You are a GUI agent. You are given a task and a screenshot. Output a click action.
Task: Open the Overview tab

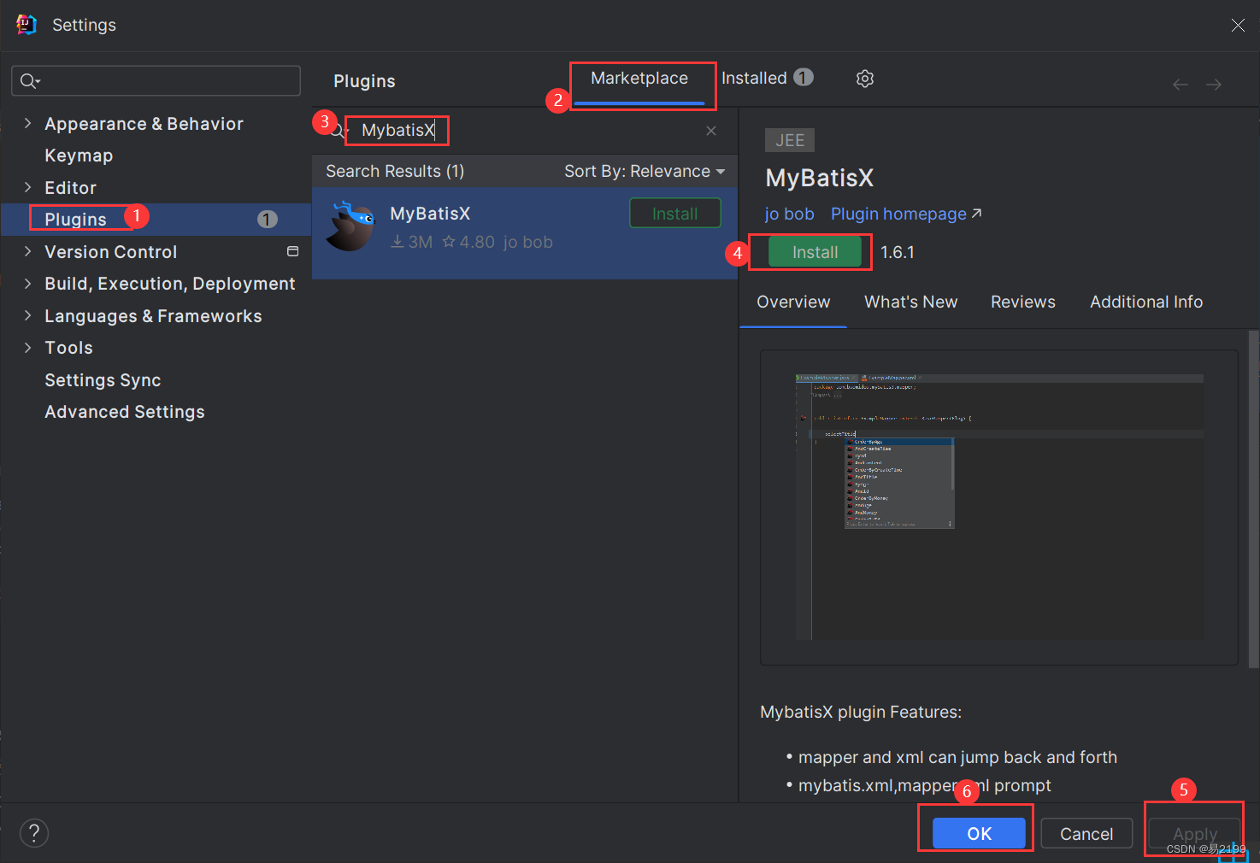(793, 302)
